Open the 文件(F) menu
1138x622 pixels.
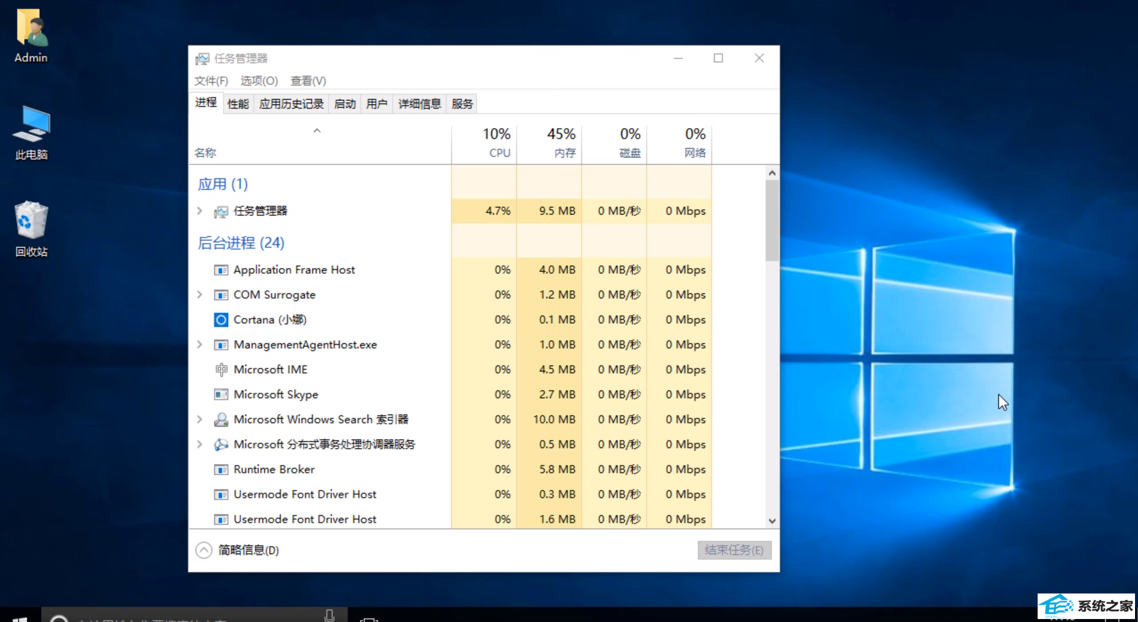(x=211, y=81)
